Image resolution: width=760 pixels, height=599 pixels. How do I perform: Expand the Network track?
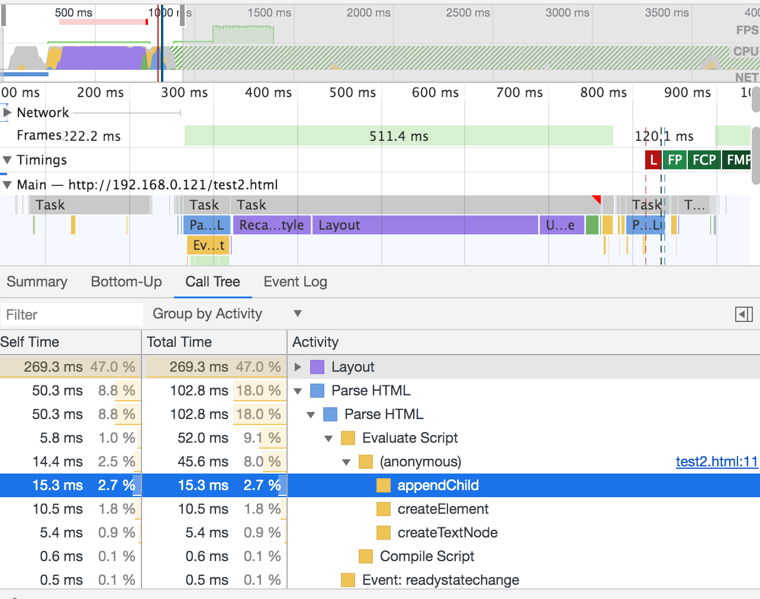(7, 112)
